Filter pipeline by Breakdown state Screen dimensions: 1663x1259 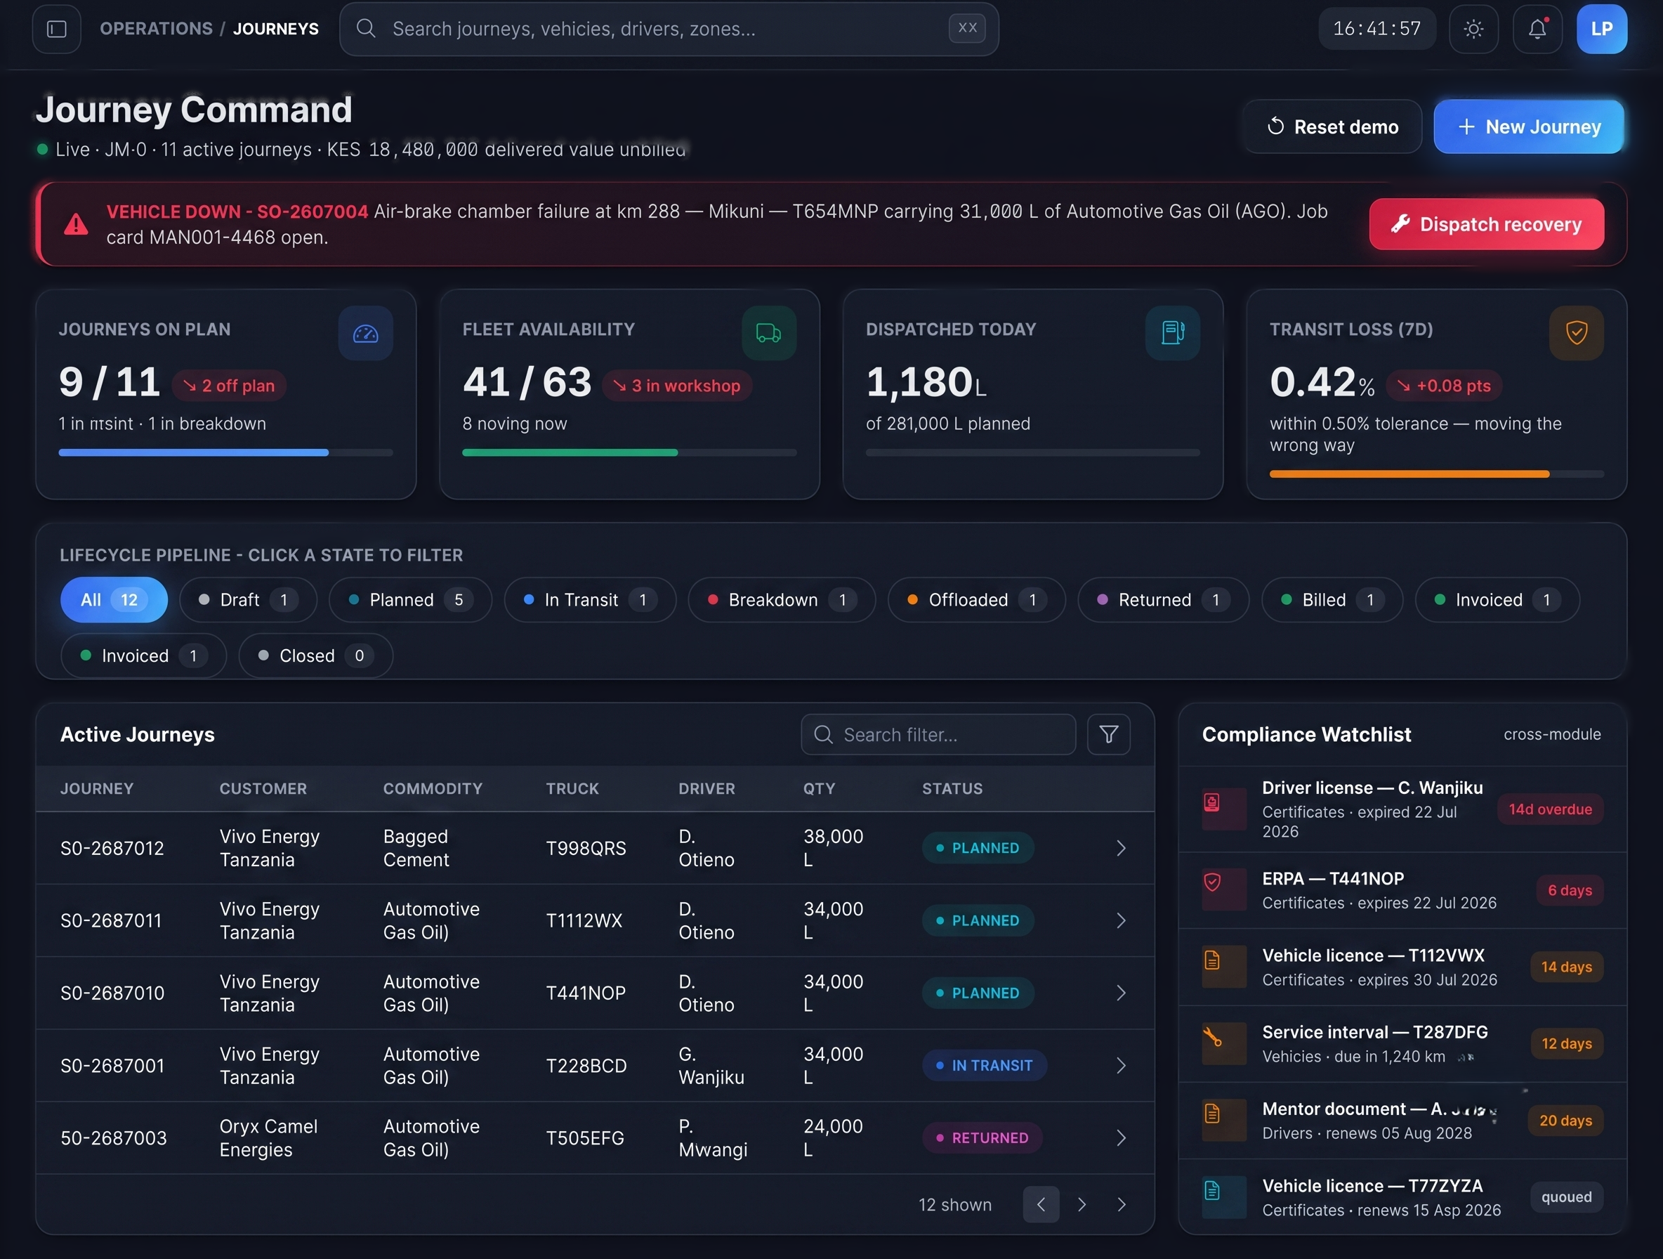(x=782, y=599)
